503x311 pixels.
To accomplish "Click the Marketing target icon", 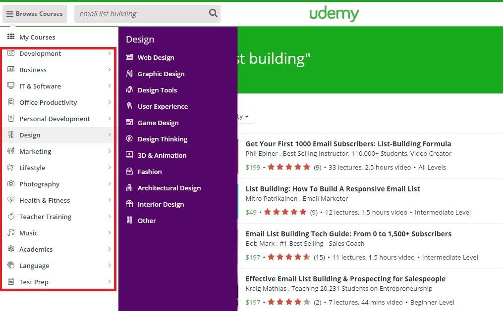I will coord(11,151).
